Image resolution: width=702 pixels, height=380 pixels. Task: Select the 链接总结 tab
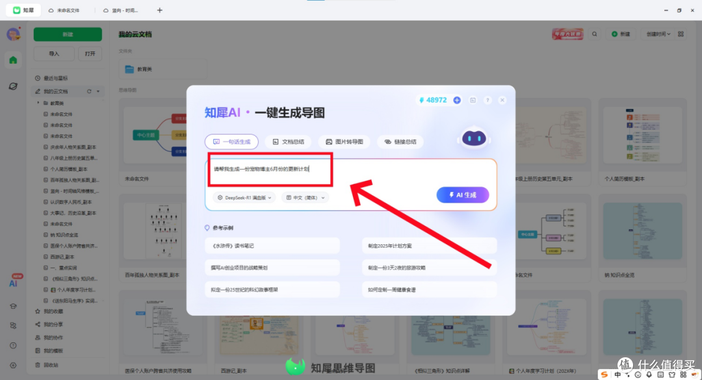[400, 142]
